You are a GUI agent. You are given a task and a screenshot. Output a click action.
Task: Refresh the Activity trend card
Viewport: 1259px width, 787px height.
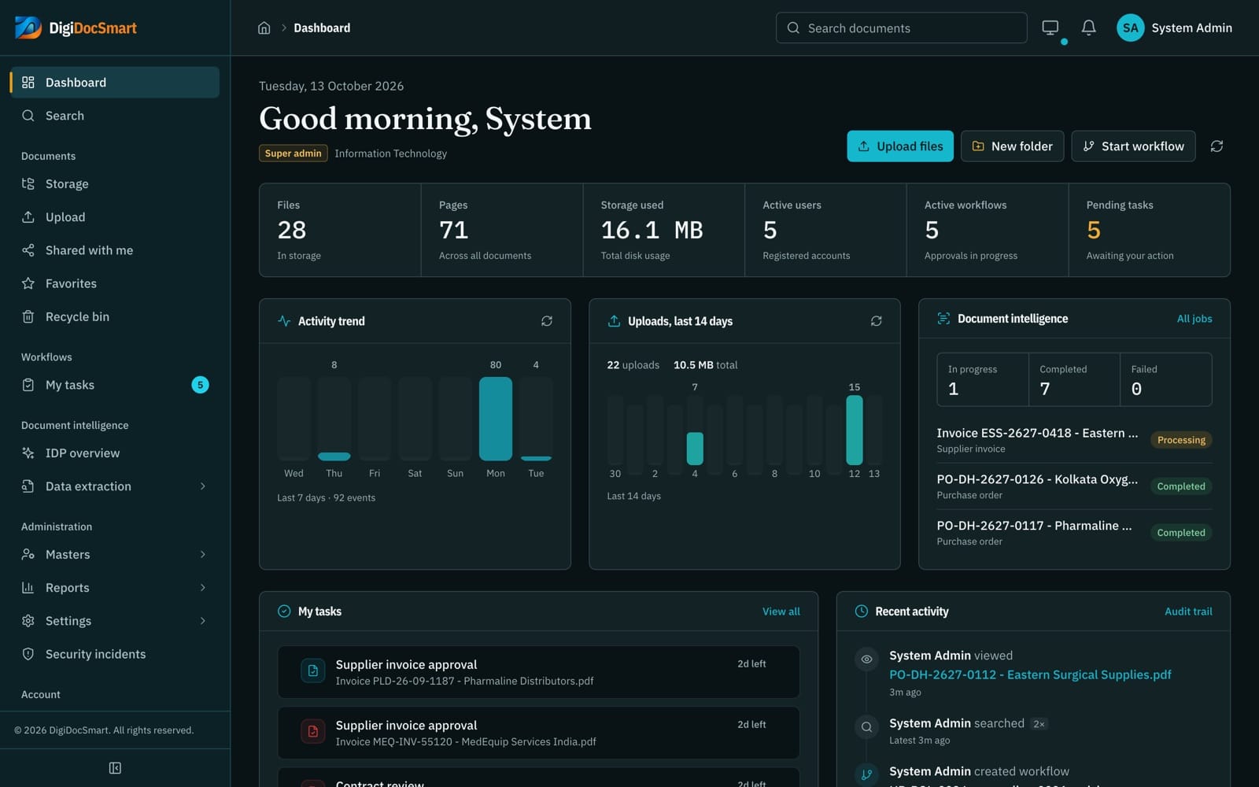(547, 321)
